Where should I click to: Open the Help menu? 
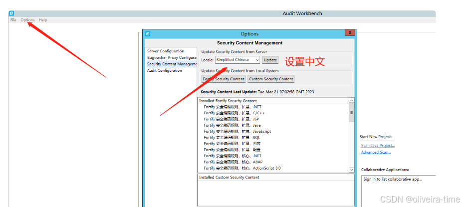tap(43, 20)
